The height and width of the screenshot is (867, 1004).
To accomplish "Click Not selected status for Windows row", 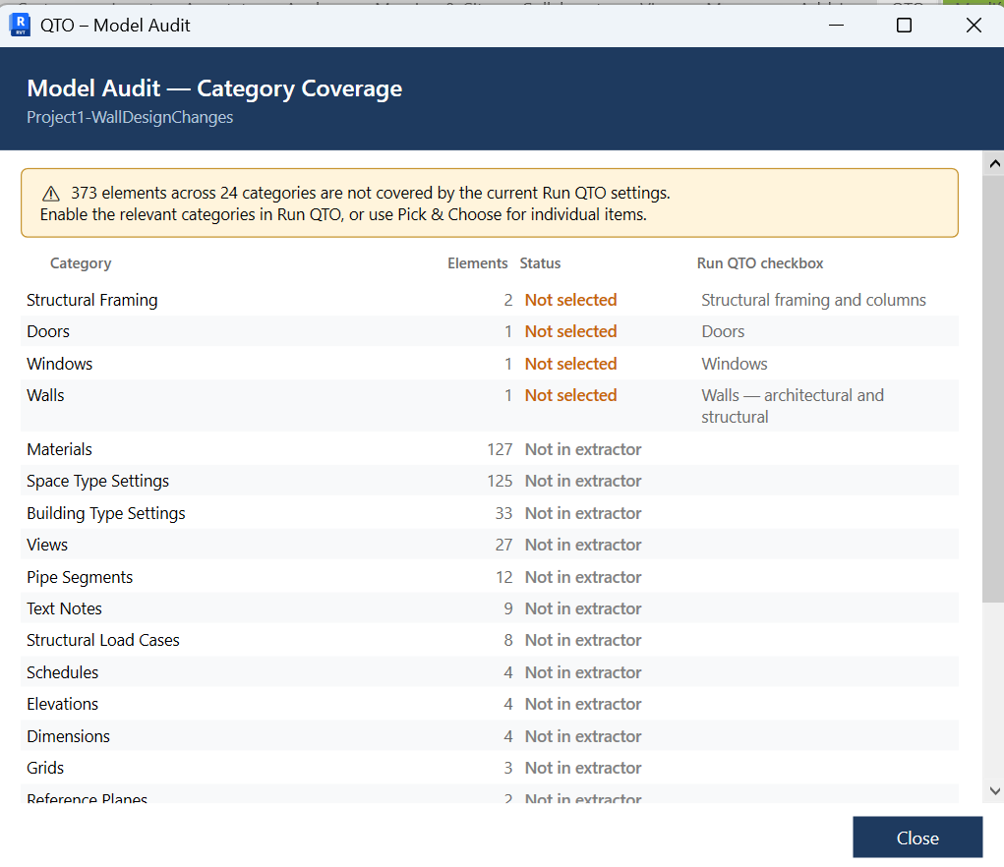I will click(x=570, y=364).
